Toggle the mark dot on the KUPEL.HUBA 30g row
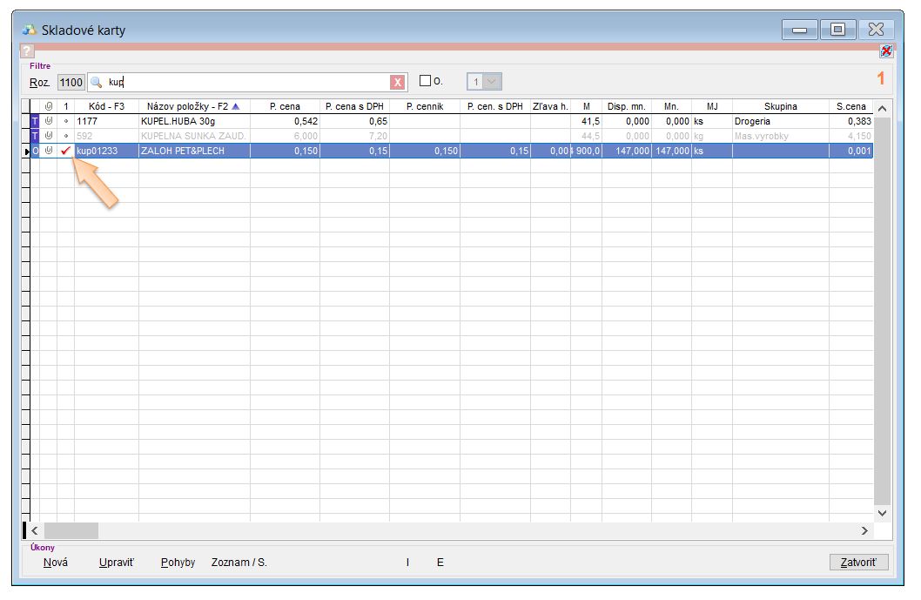The height and width of the screenshot is (600, 921). coord(65,121)
